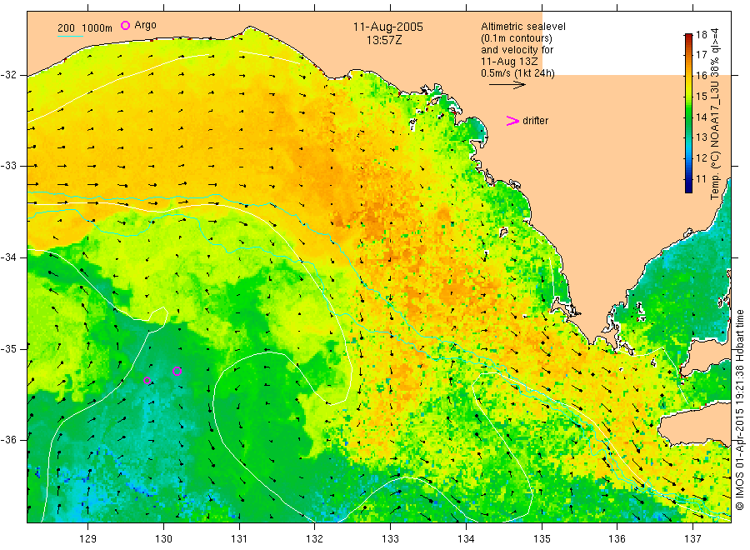The image size is (750, 550).
Task: Click the longitude 129 axis label
Action: [x=88, y=539]
